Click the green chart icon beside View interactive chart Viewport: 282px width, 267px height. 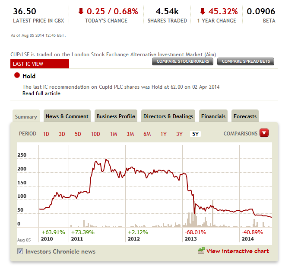tap(201, 251)
